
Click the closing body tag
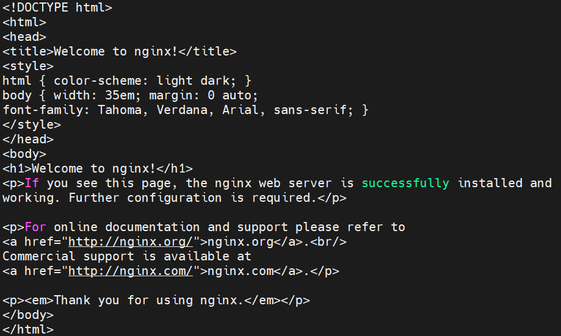tap(28, 315)
